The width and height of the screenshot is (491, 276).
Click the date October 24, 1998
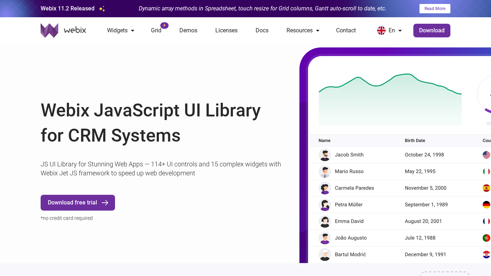[425, 155]
